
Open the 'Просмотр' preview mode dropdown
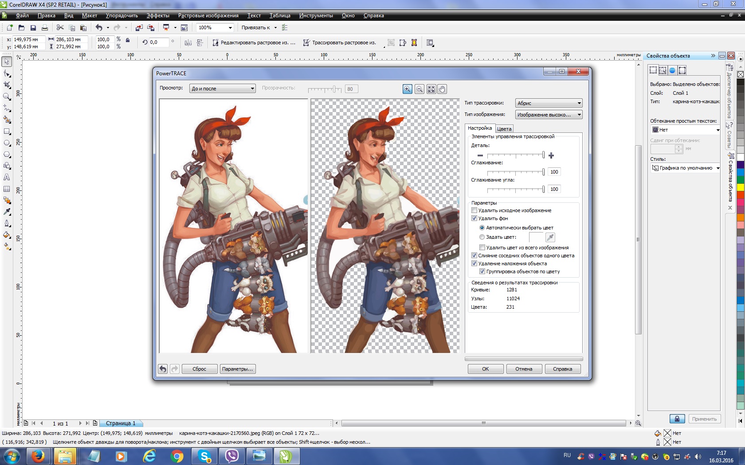223,89
